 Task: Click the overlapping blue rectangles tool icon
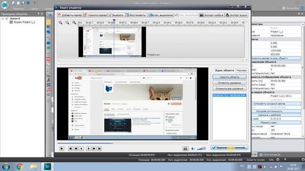[x=49, y=32]
